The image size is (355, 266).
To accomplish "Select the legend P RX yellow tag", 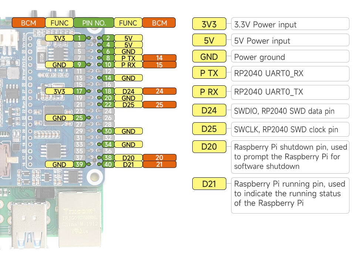I will [209, 92].
